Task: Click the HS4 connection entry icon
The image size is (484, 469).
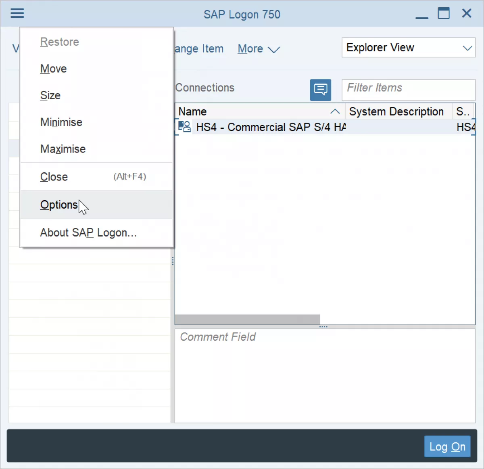Action: click(x=184, y=127)
